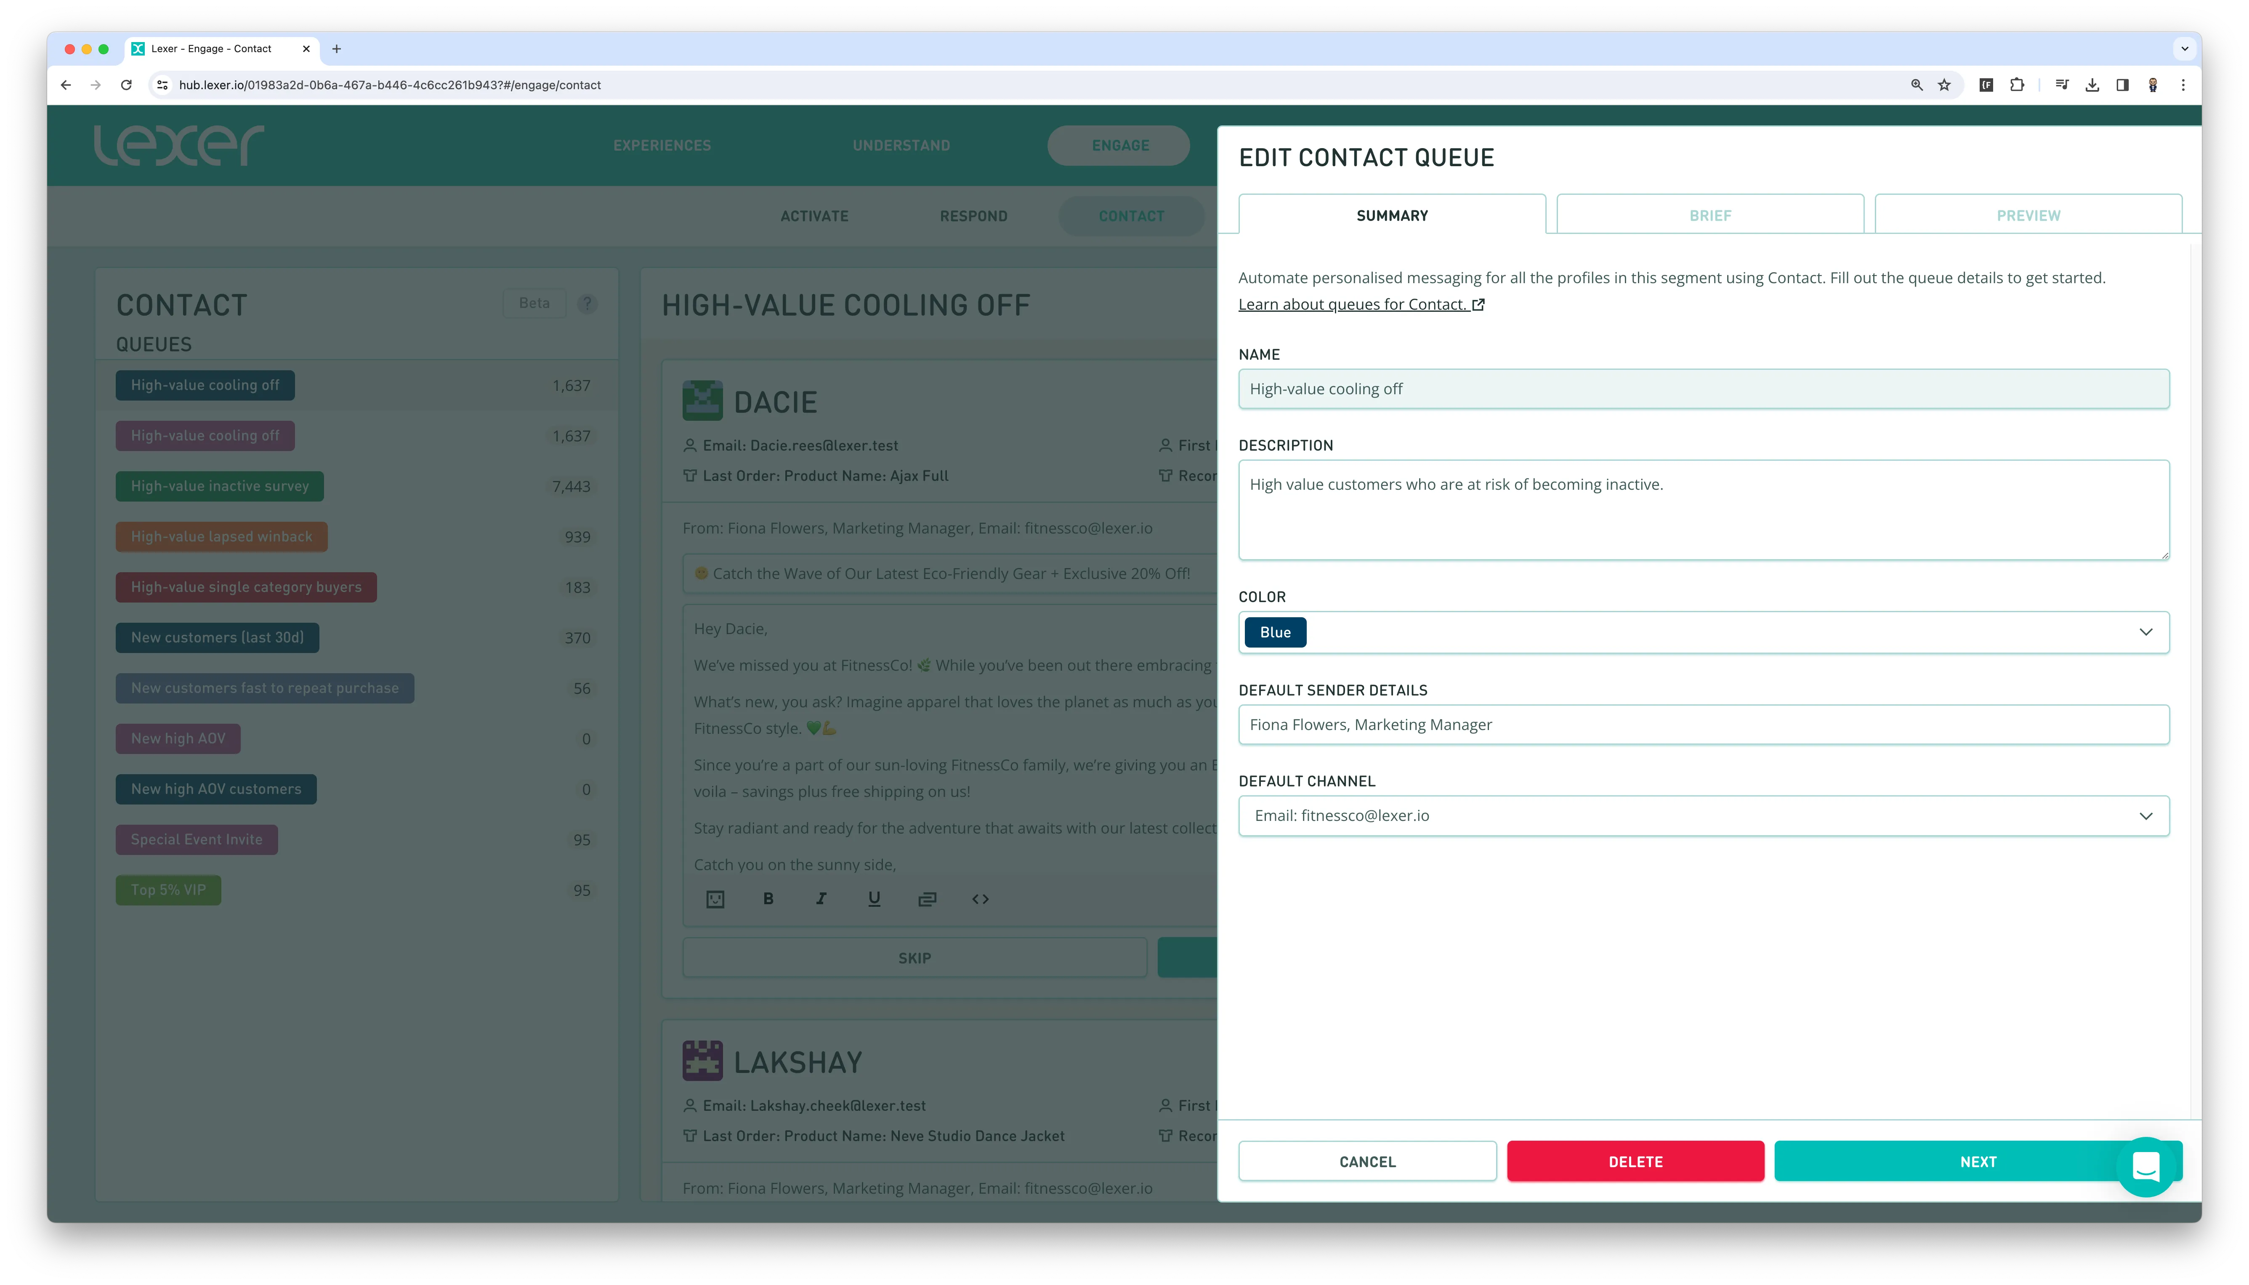Click the code view icon in editor
Screen dimensions: 2249x1285
[x=980, y=898]
